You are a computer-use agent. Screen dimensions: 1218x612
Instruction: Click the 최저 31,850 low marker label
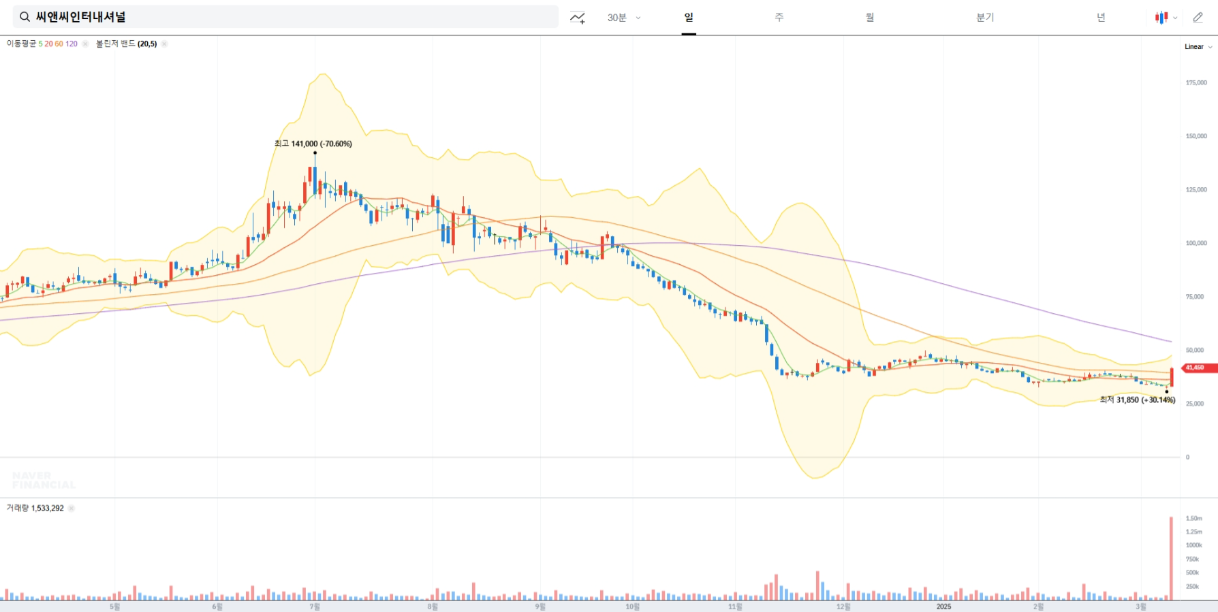pyautogui.click(x=1138, y=400)
